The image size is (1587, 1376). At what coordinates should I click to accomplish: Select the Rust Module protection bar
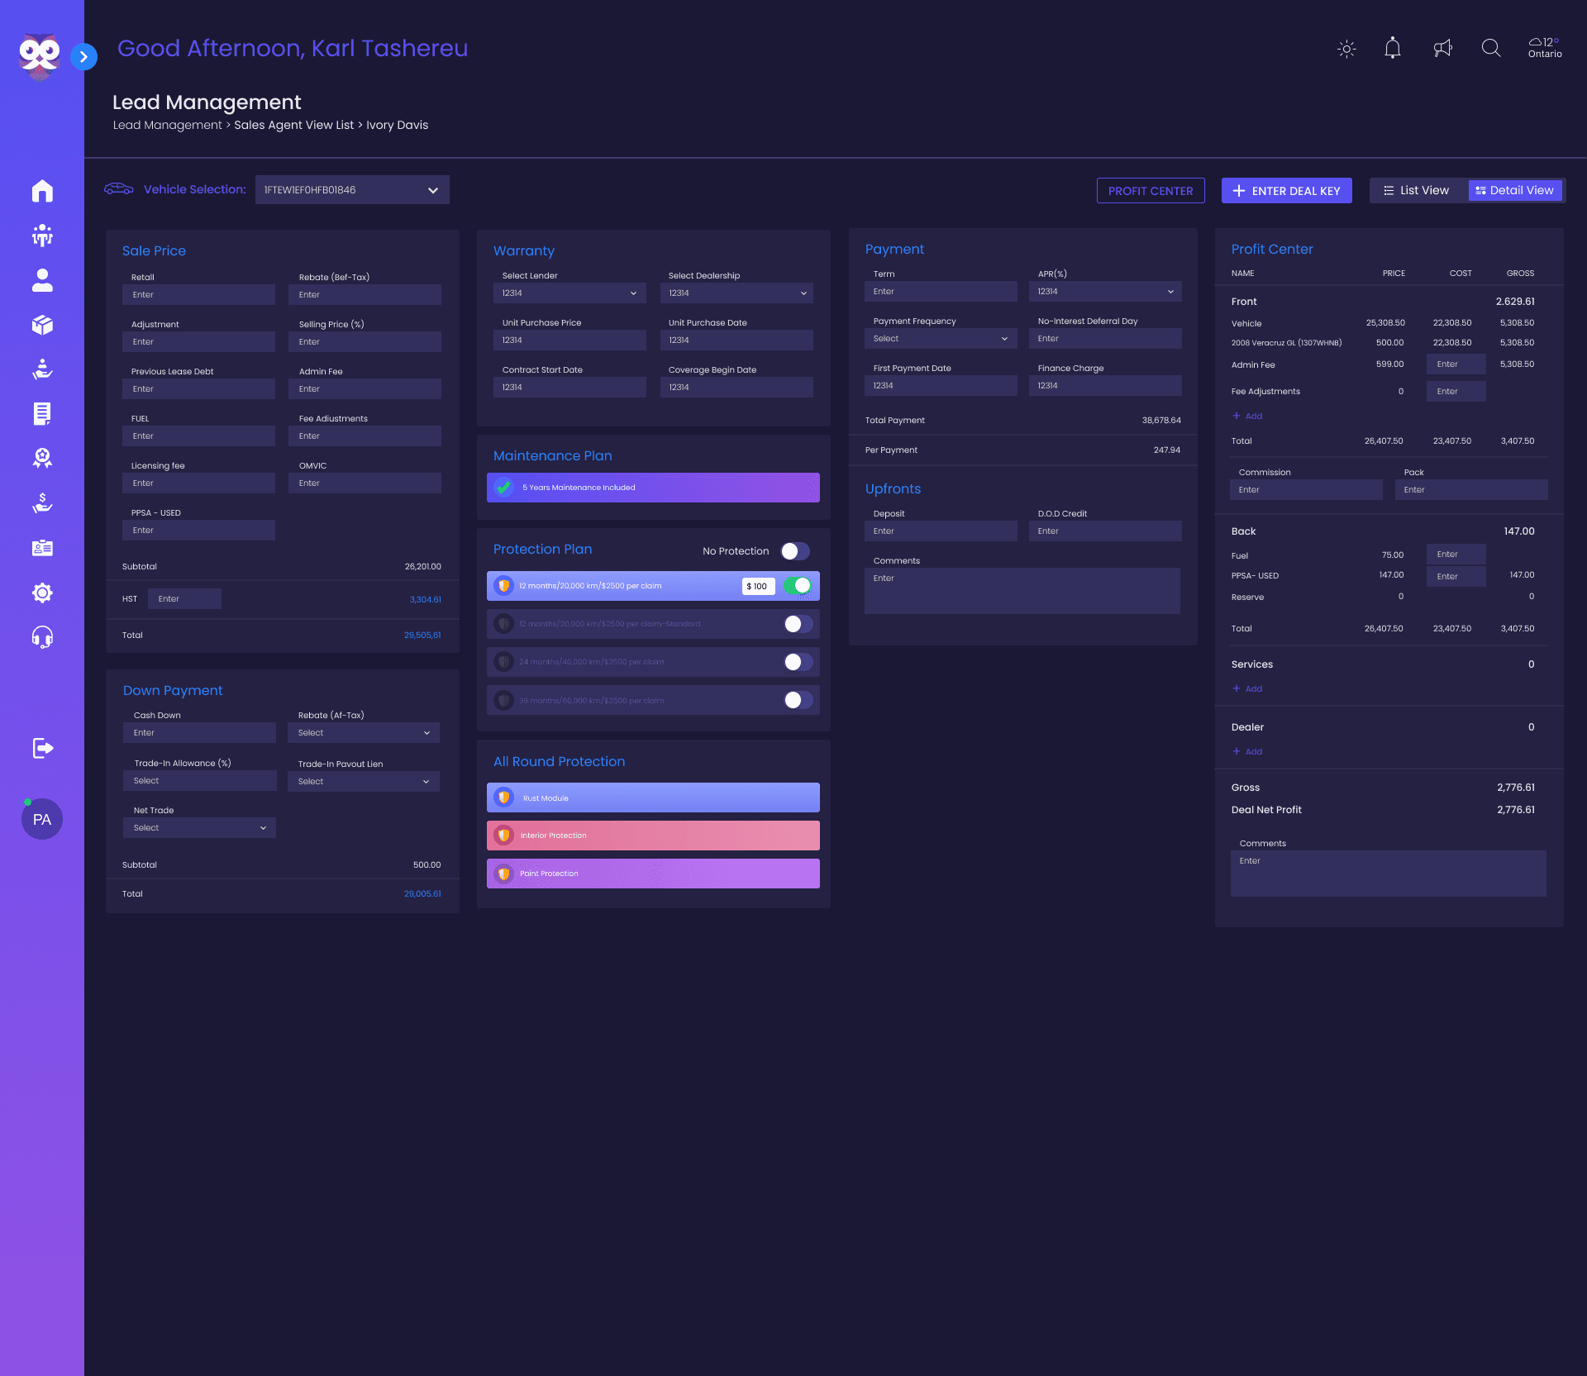(653, 798)
